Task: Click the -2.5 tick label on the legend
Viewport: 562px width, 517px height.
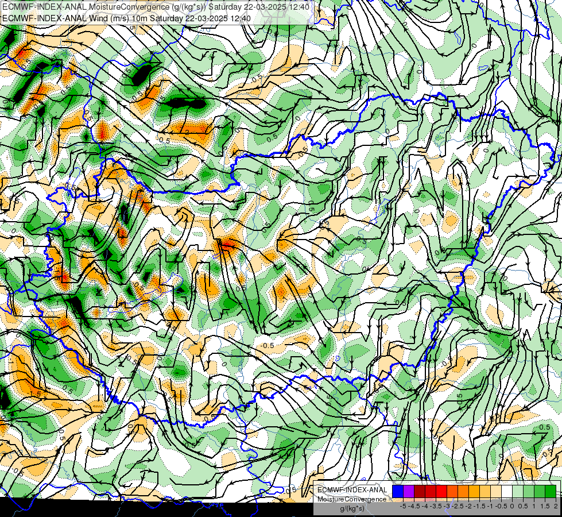Action: 458,506
